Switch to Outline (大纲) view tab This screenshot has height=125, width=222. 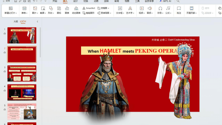click(16, 21)
